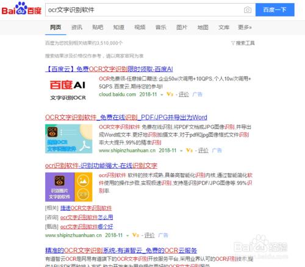The image size is (305, 267).
Task: Click the teal OCR PDF thumbnail image
Action: (x=69, y=139)
